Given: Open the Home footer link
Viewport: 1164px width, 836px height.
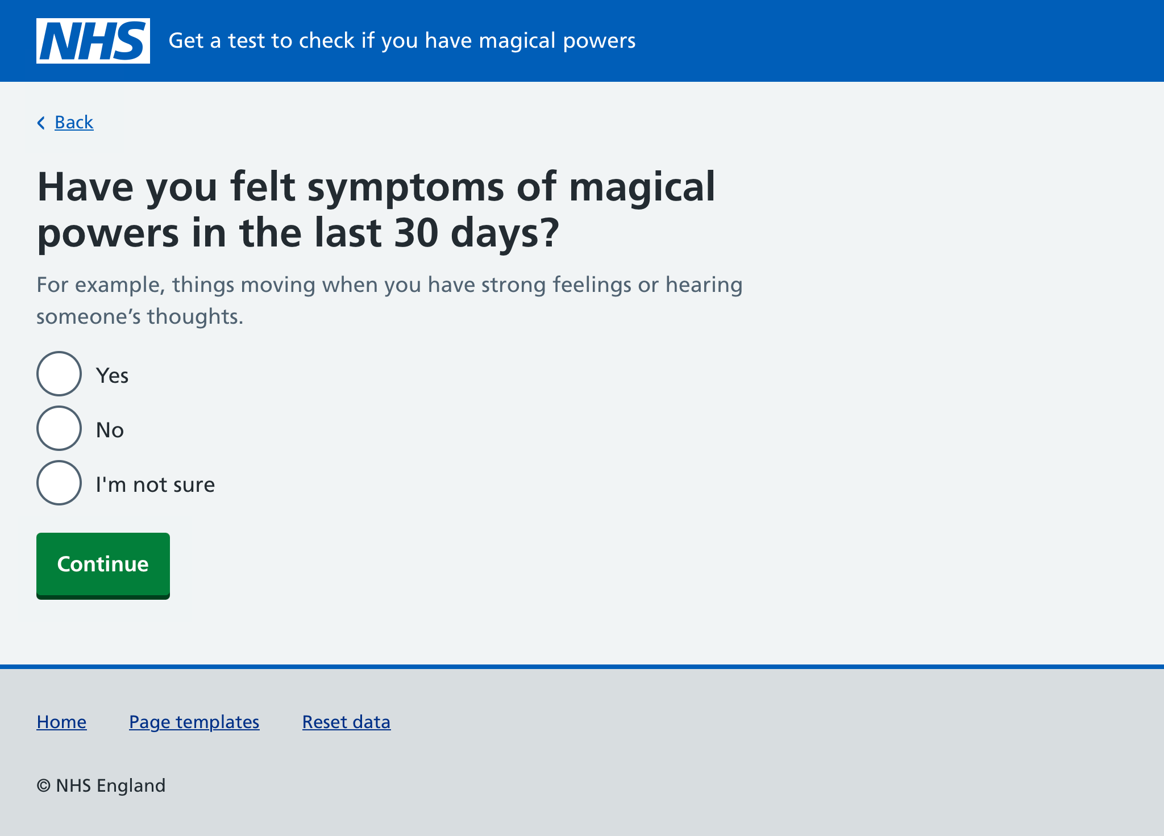Looking at the screenshot, I should click(61, 722).
